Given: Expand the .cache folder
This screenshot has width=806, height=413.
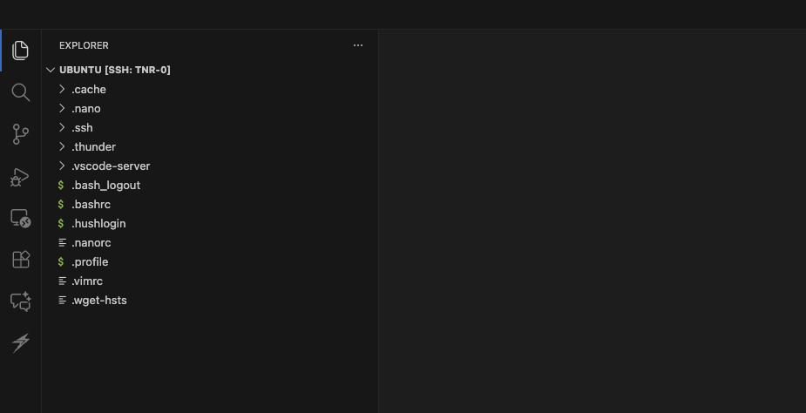Looking at the screenshot, I should click(210, 90).
